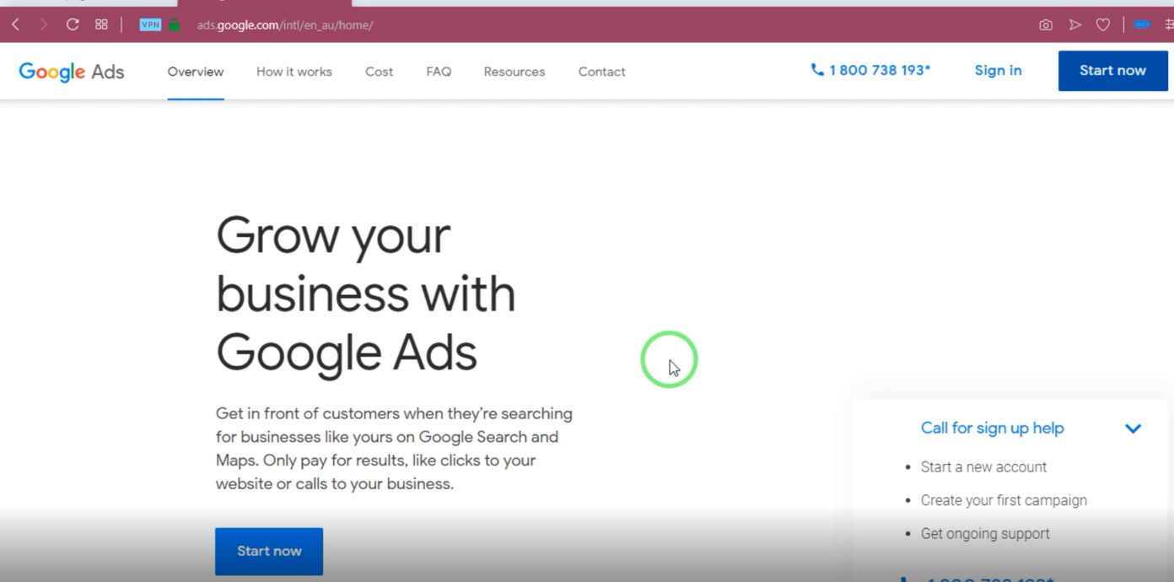Bookmark page with the heart icon
The height and width of the screenshot is (582, 1174).
pos(1102,25)
